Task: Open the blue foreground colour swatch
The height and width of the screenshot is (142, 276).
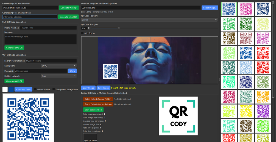Action: coord(11,89)
